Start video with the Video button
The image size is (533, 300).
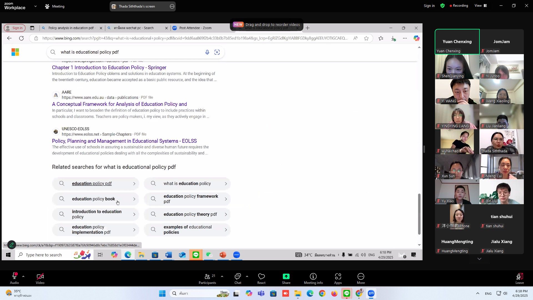tap(40, 278)
